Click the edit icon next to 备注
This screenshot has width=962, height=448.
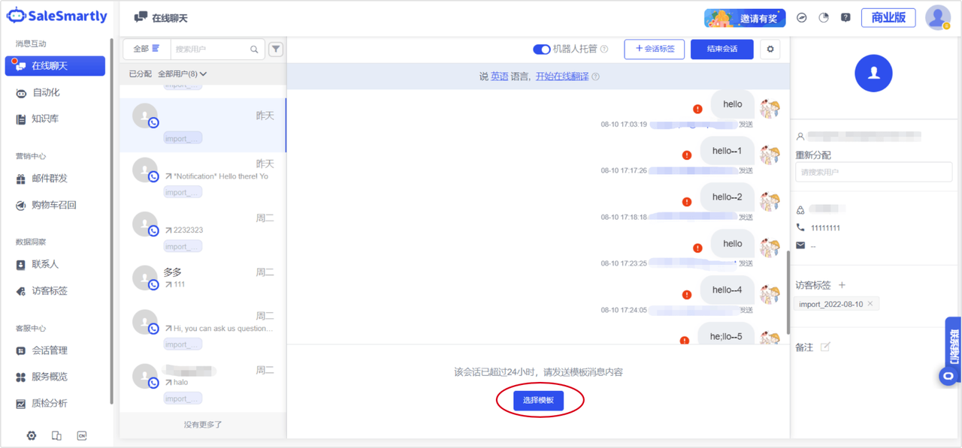pyautogui.click(x=825, y=347)
